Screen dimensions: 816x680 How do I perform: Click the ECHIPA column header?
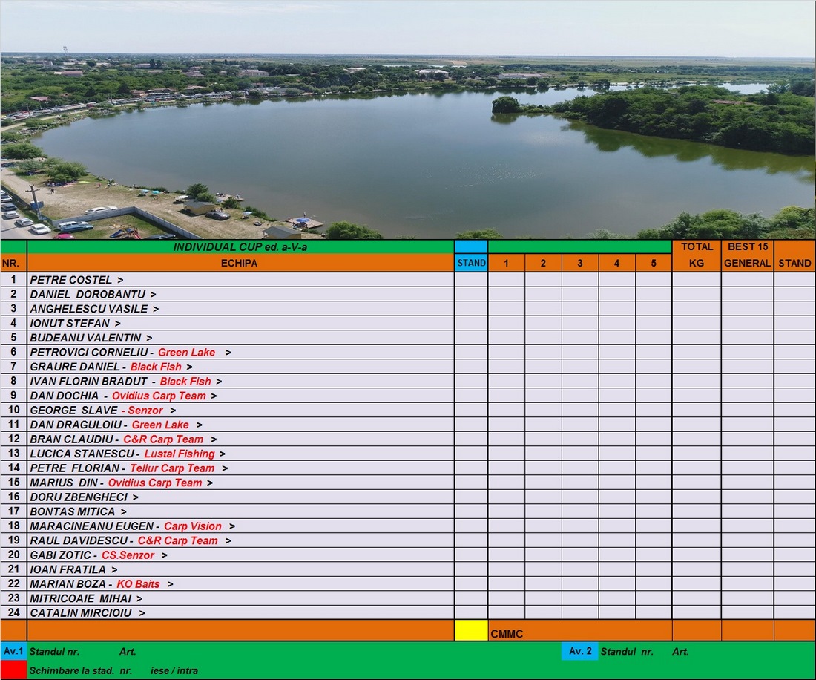(x=240, y=263)
